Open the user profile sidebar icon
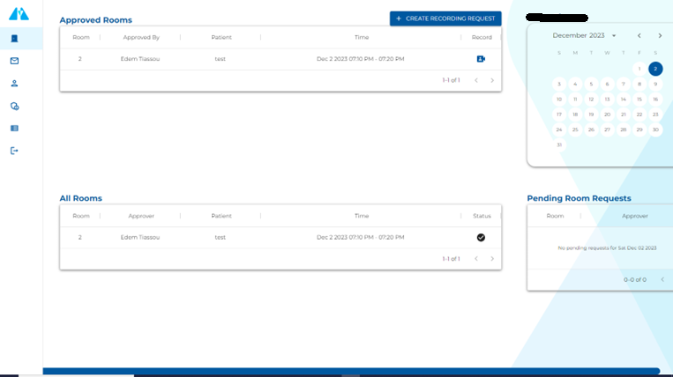The width and height of the screenshot is (673, 377). tap(14, 84)
